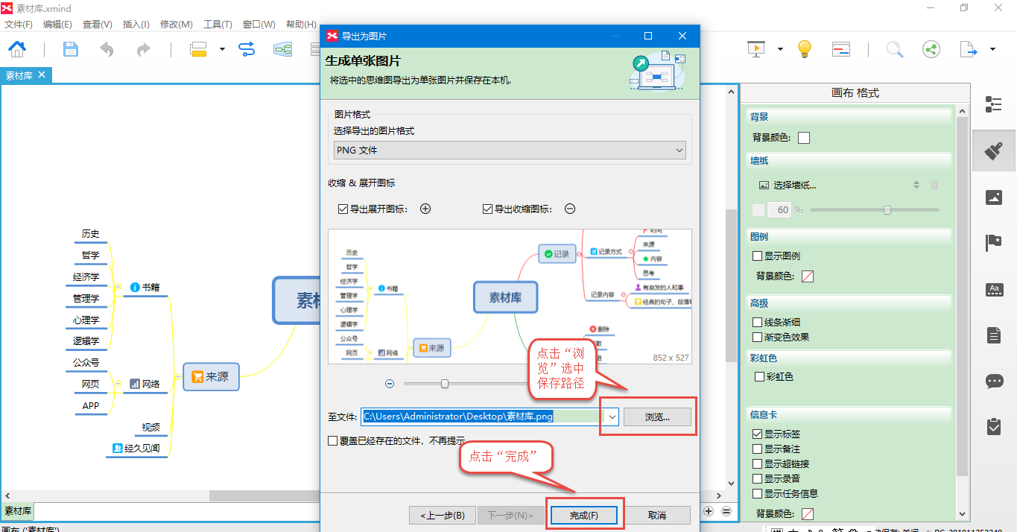Open the insert topic dropdown arrow
The width and height of the screenshot is (1017, 532).
(x=222, y=50)
